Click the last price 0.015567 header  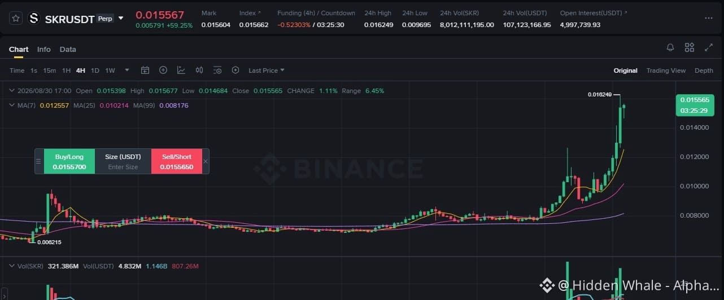click(160, 15)
